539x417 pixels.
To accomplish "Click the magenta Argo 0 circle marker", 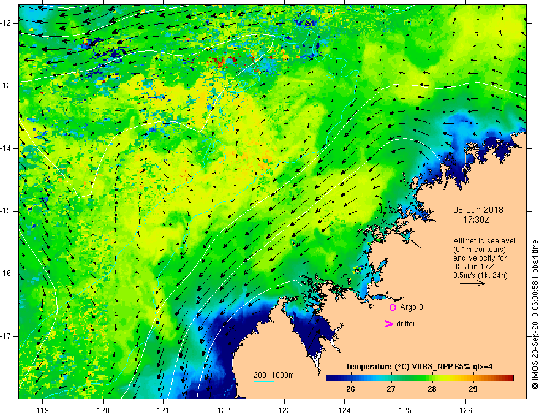I will click(393, 307).
